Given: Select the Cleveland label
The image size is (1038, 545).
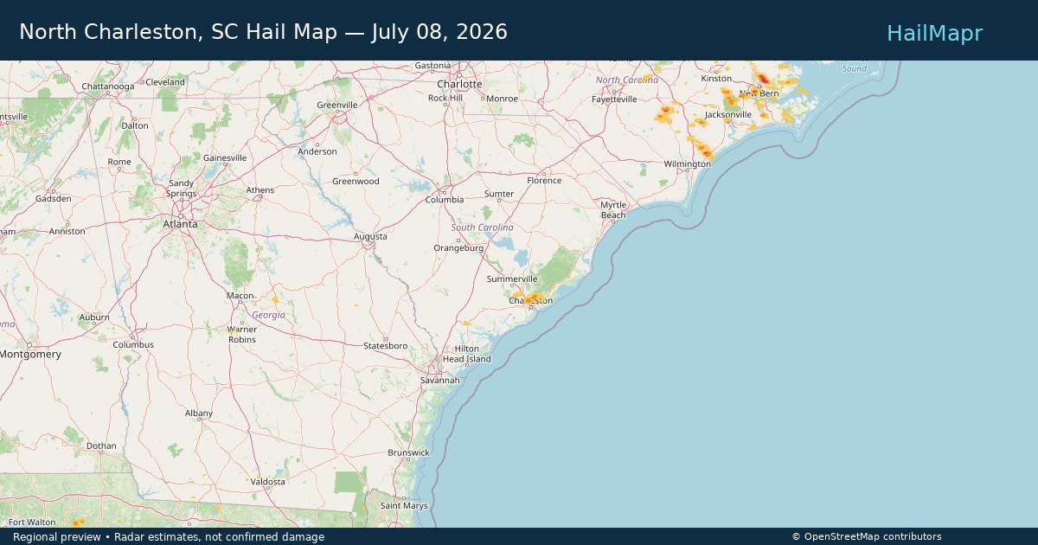Looking at the screenshot, I should [165, 82].
